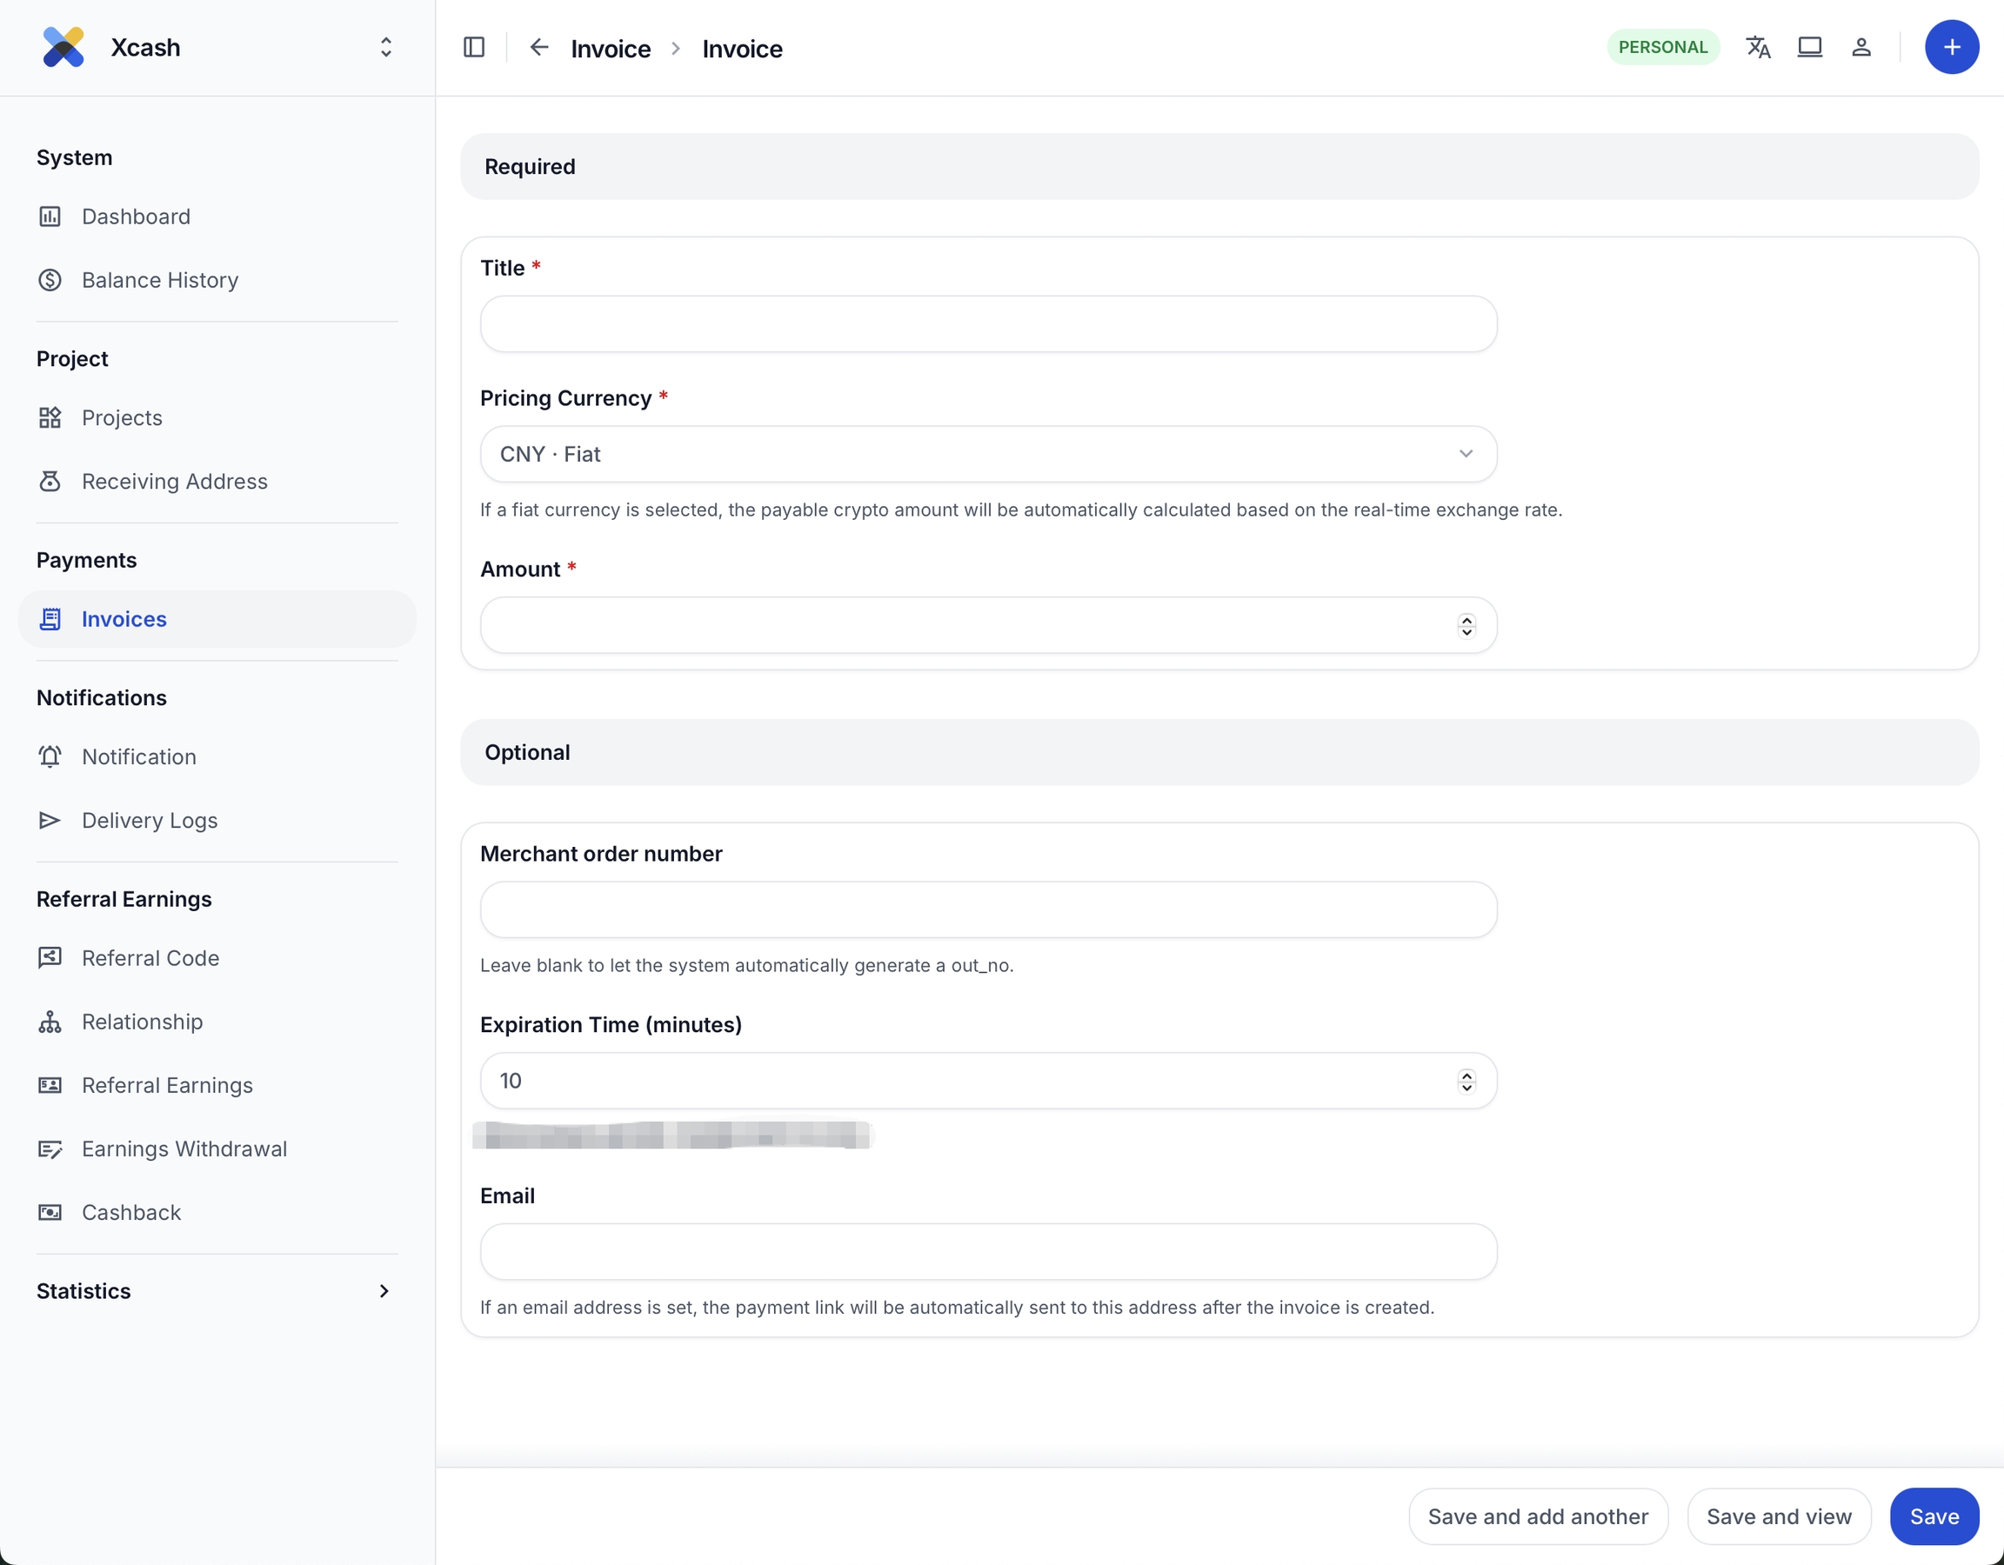Click the display theme monitor icon
Image resolution: width=2004 pixels, height=1565 pixels.
[1808, 48]
